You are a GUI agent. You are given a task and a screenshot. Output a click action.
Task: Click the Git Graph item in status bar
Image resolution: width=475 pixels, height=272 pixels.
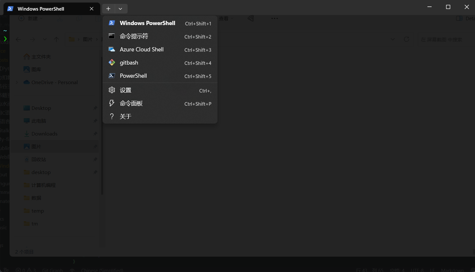coord(52,270)
